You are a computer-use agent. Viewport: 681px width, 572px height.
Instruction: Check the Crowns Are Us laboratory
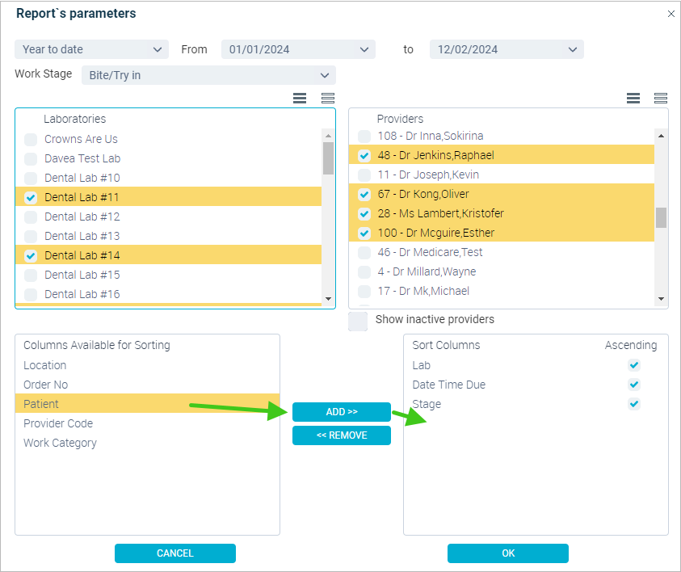pyautogui.click(x=31, y=140)
